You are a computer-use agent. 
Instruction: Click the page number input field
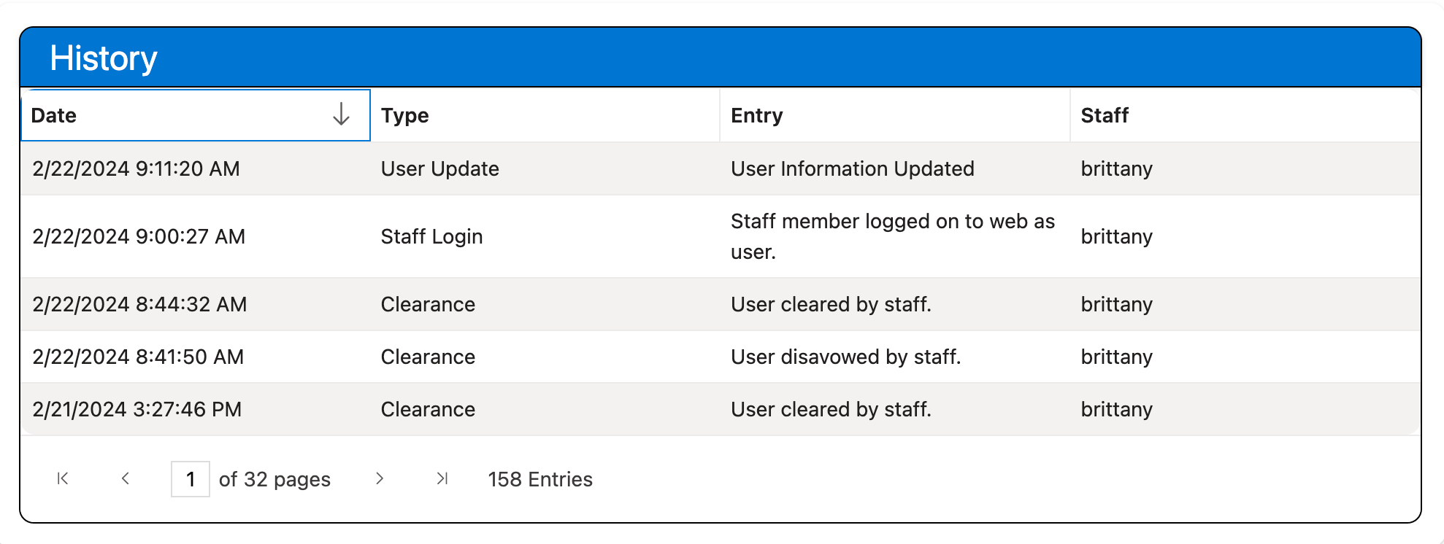click(191, 479)
